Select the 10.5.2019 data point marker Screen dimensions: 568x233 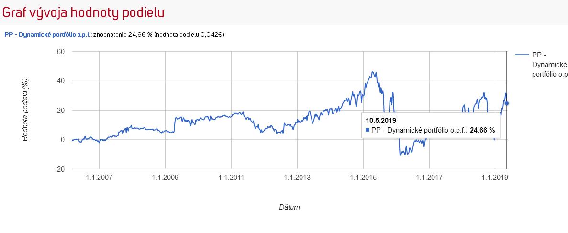507,103
